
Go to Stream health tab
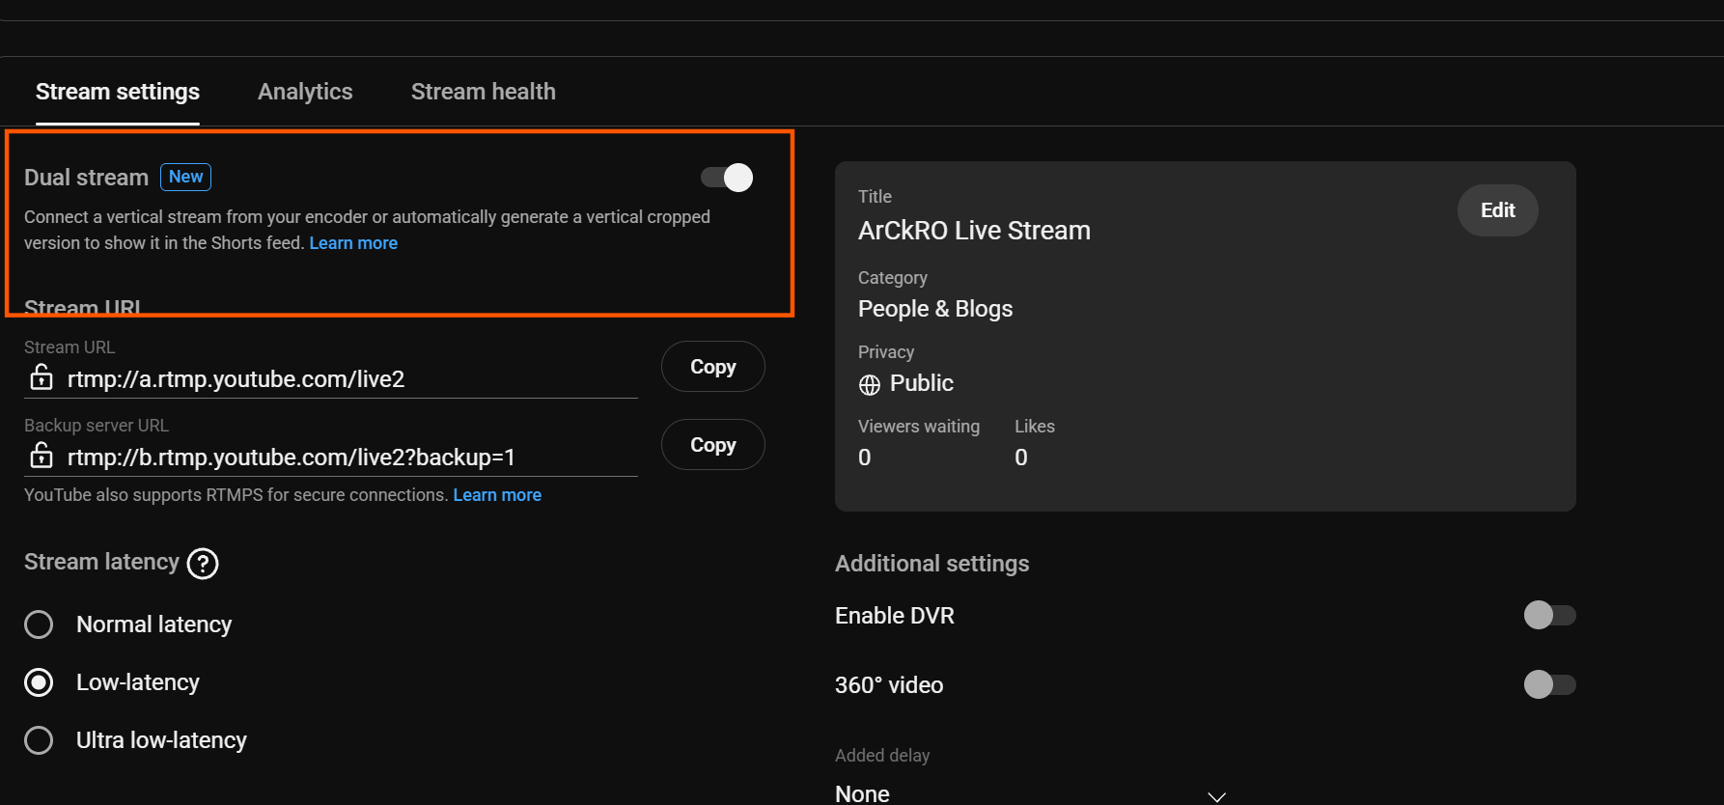coord(484,92)
